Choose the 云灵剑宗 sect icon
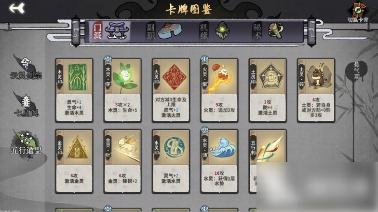Image resolution: width=378 pixels, height=212 pixels. coord(26,68)
